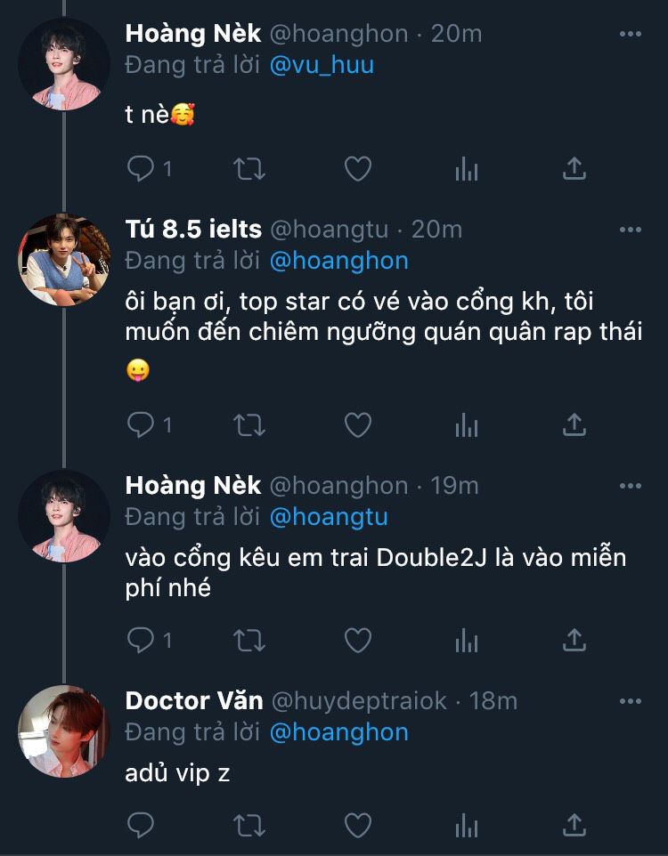Like Tú 8.5 ielts' tweet
668x856 pixels.
[357, 425]
